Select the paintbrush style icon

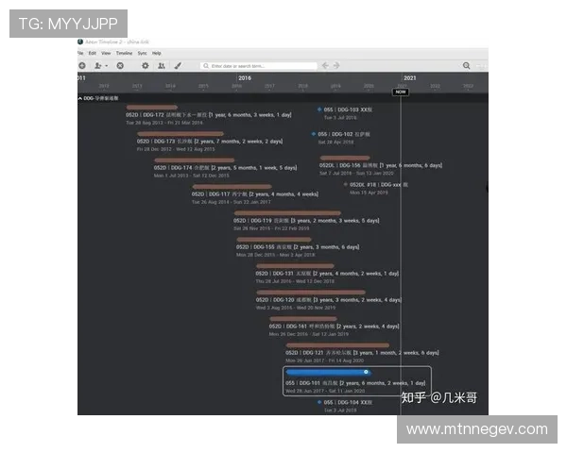179,66
